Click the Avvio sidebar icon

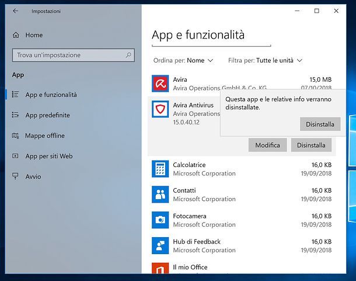15,176
